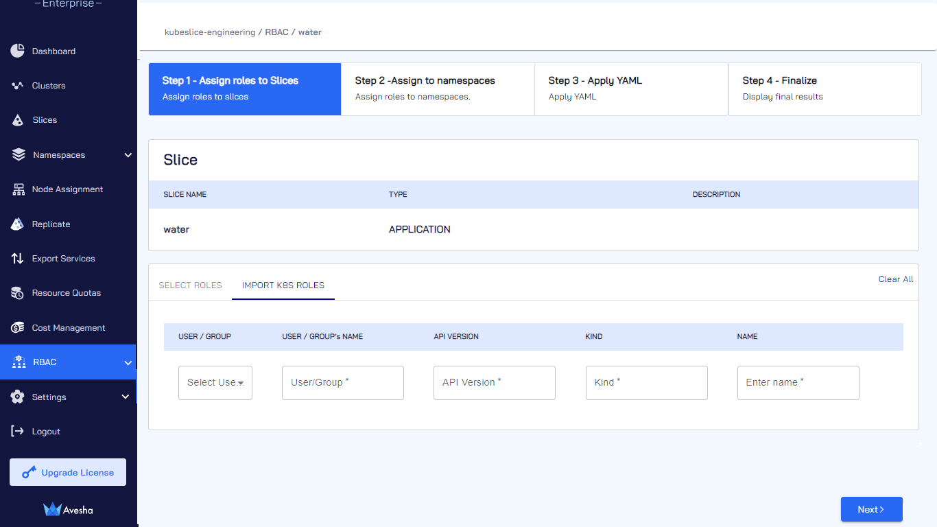Collapse the RBAC menu chevron
The height and width of the screenshot is (527, 937).
(x=128, y=362)
